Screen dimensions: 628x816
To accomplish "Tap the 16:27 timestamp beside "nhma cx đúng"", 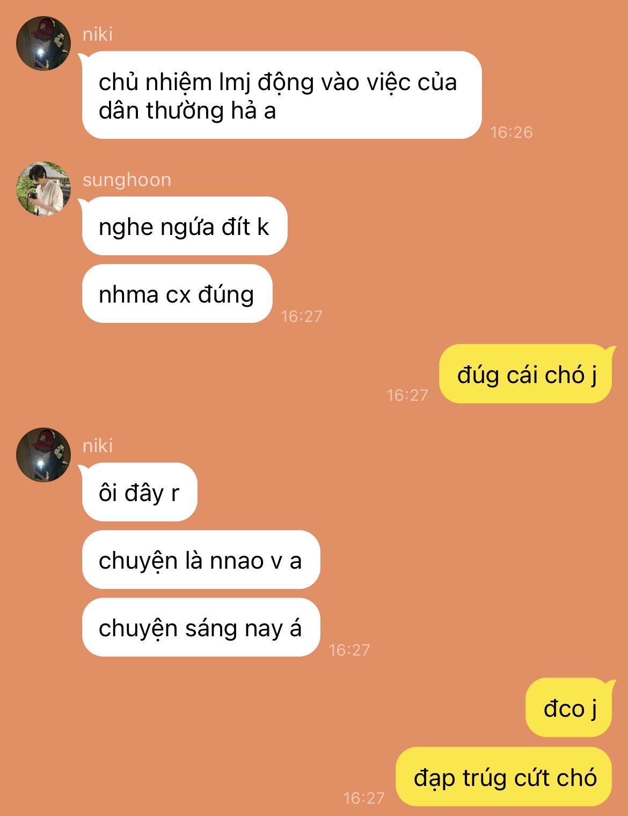I will tap(302, 316).
